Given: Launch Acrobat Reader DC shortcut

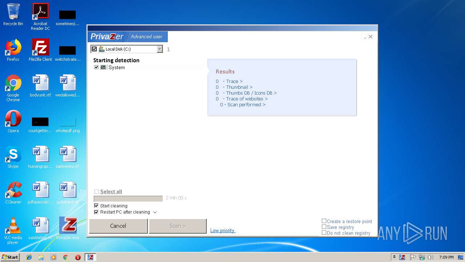Looking at the screenshot, I should [40, 17].
